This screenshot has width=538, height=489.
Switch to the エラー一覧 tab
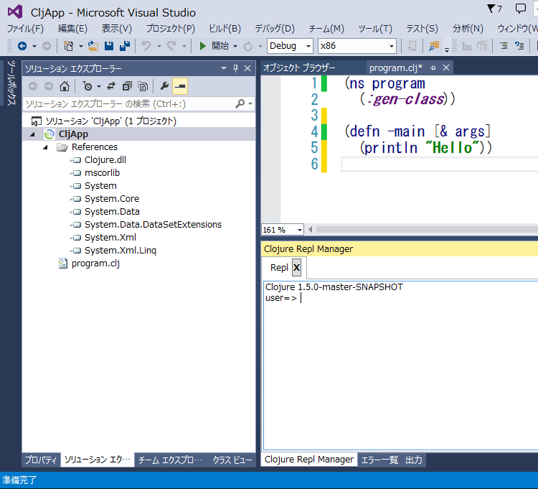(x=379, y=460)
